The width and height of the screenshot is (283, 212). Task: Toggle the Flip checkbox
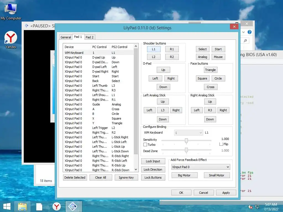pos(221,144)
